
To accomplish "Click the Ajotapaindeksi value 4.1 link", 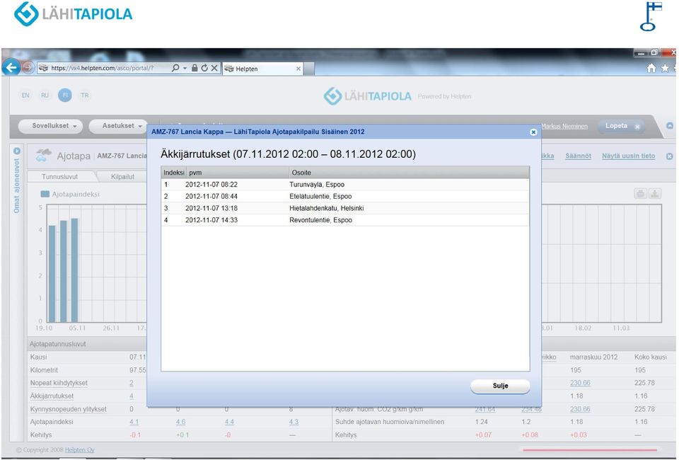I will pos(134,422).
